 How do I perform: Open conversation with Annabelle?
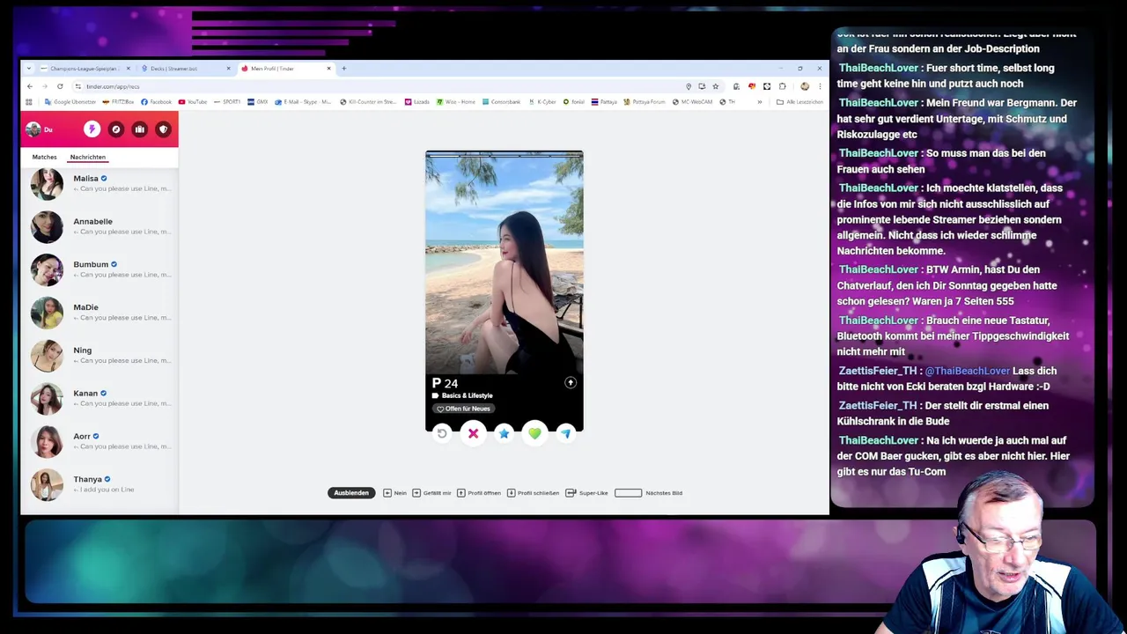tap(99, 226)
